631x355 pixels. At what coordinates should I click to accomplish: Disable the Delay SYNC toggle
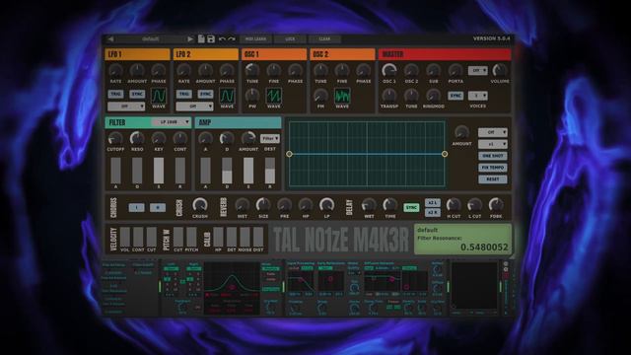click(411, 208)
